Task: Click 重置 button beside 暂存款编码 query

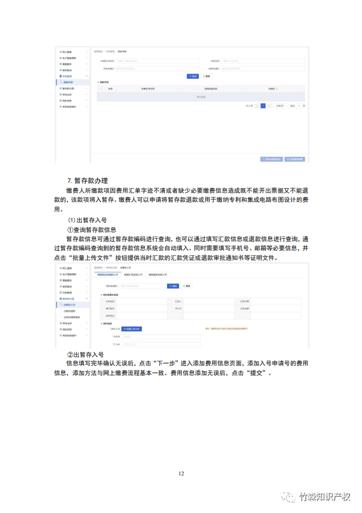Action: 186,286
